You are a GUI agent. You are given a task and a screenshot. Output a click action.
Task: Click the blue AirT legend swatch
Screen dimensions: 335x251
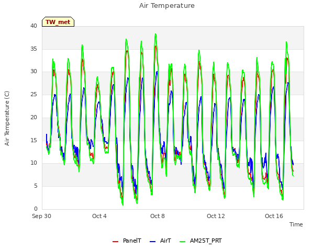(x=152, y=242)
